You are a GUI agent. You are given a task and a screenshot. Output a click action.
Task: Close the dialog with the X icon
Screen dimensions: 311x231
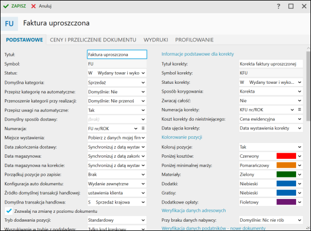(304, 7)
